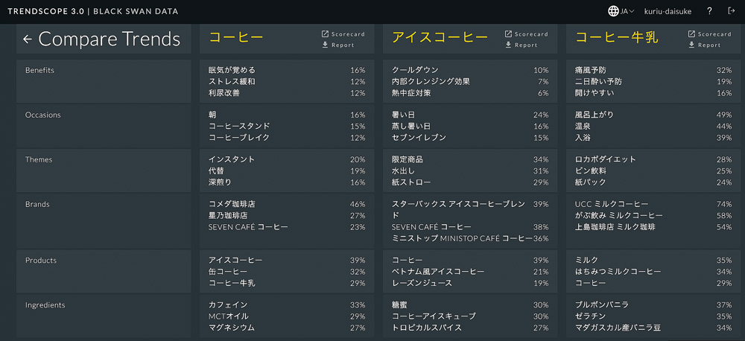Open the コーヒー牛乳 trend title
Viewport: 745px width, 341px height.
(617, 38)
